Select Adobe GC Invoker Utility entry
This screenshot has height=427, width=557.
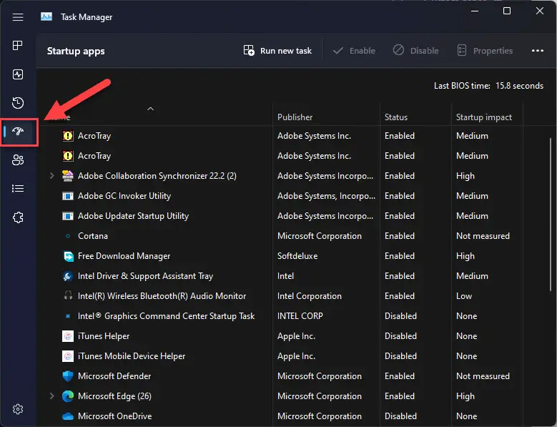(124, 196)
